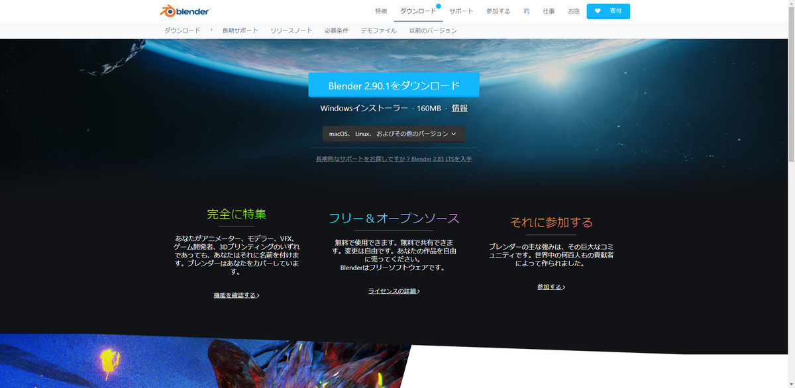Viewport: 795px width, 388px height.
Task: Click the heart icon on donate button
Action: [598, 11]
